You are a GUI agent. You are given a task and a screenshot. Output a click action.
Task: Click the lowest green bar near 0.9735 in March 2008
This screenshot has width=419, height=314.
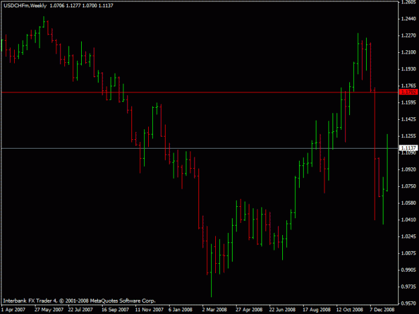click(x=211, y=270)
